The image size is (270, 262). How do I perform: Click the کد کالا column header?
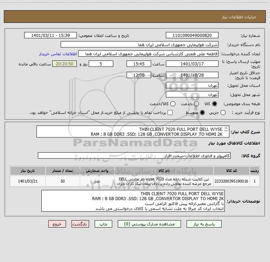pyautogui.click(x=231, y=171)
